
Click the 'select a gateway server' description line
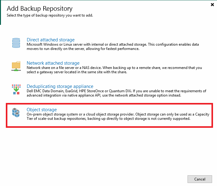click(x=77, y=72)
